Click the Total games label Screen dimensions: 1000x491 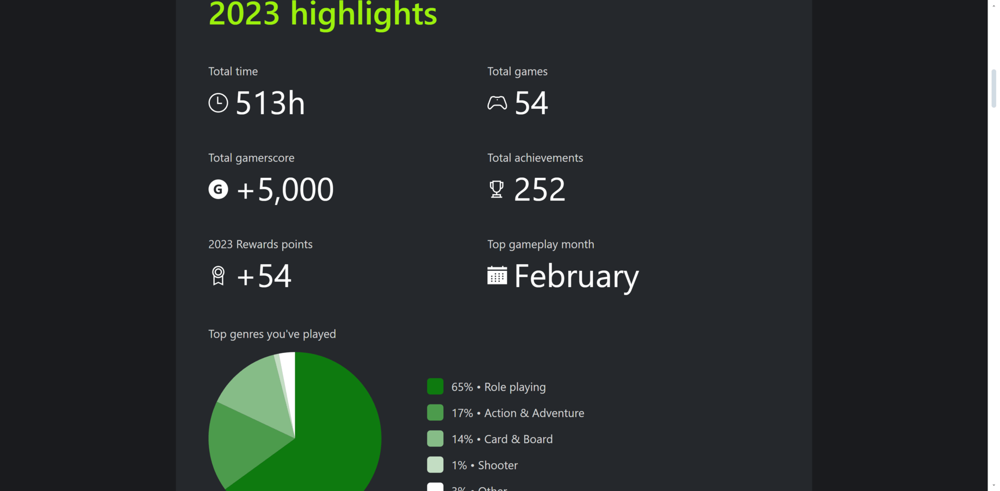pos(517,71)
